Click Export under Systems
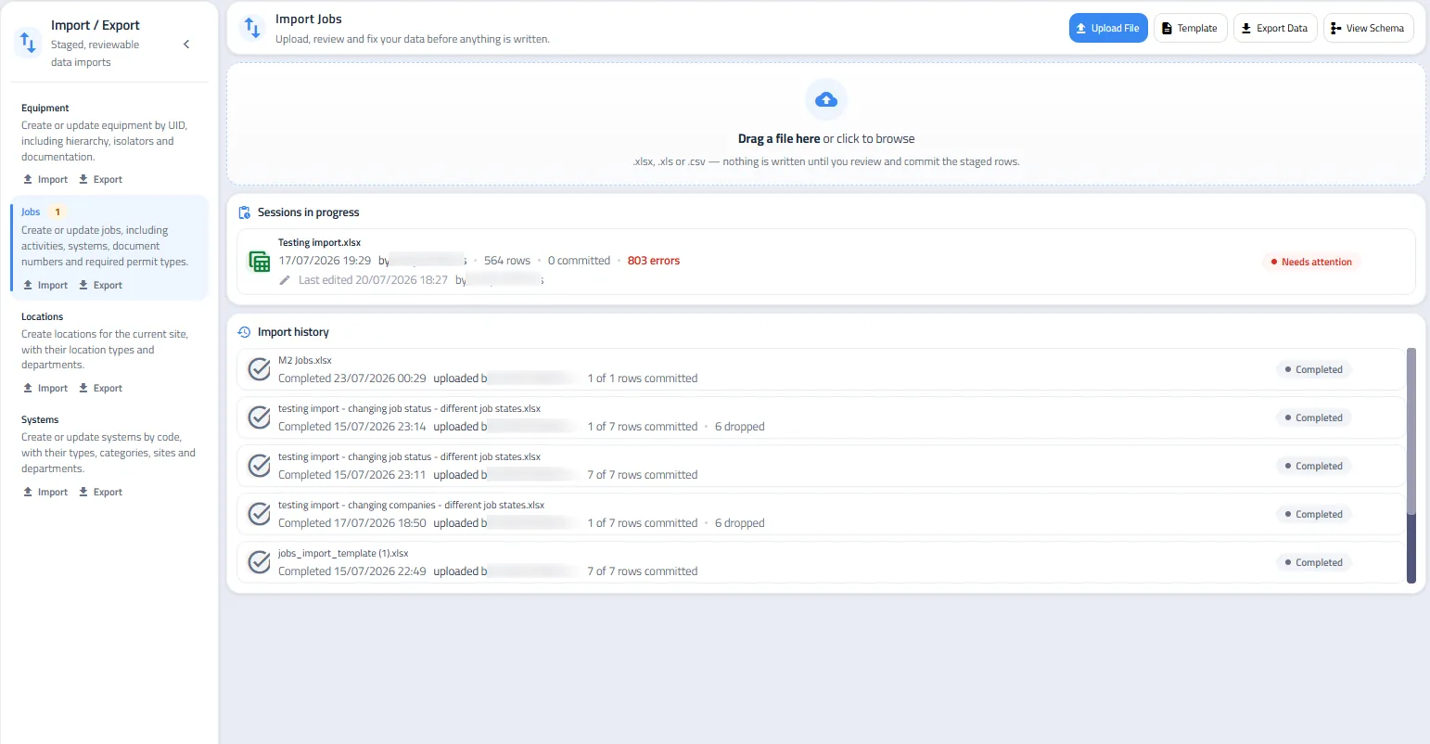Image resolution: width=1430 pixels, height=744 pixels. click(x=100, y=492)
